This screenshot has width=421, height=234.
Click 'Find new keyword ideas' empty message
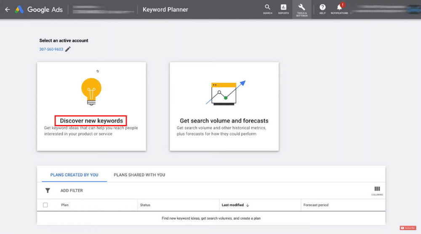(x=211, y=218)
